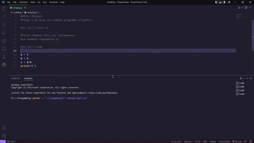
Task: Run the Python file with play button
Action: [x=239, y=8]
